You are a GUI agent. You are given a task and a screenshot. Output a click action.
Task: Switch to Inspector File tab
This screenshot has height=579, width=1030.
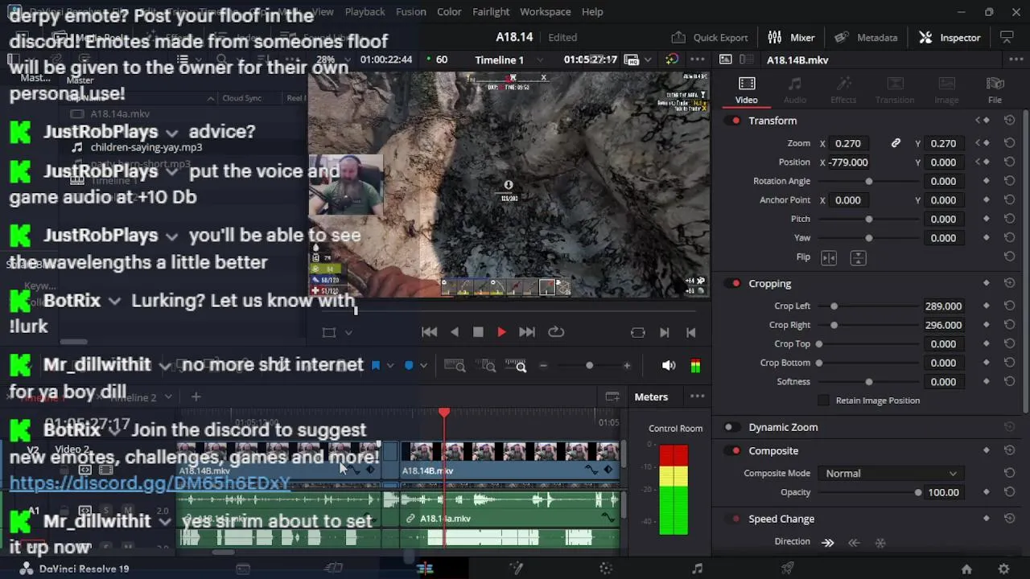tap(995, 90)
